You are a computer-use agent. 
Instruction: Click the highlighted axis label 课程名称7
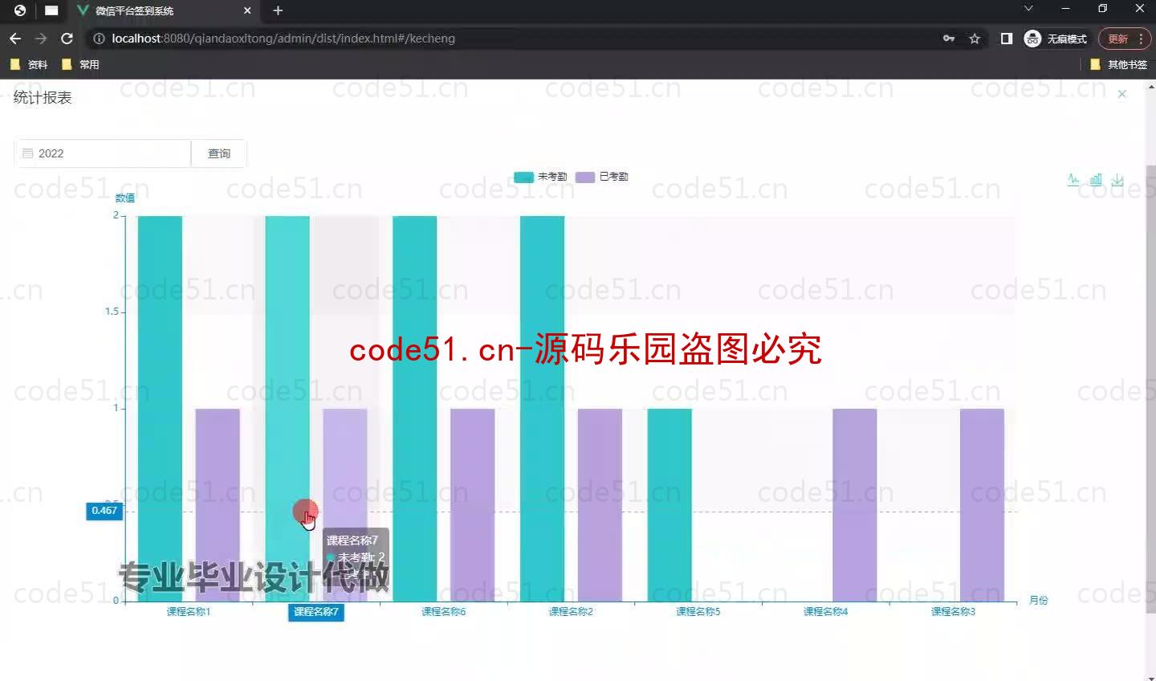tap(316, 612)
